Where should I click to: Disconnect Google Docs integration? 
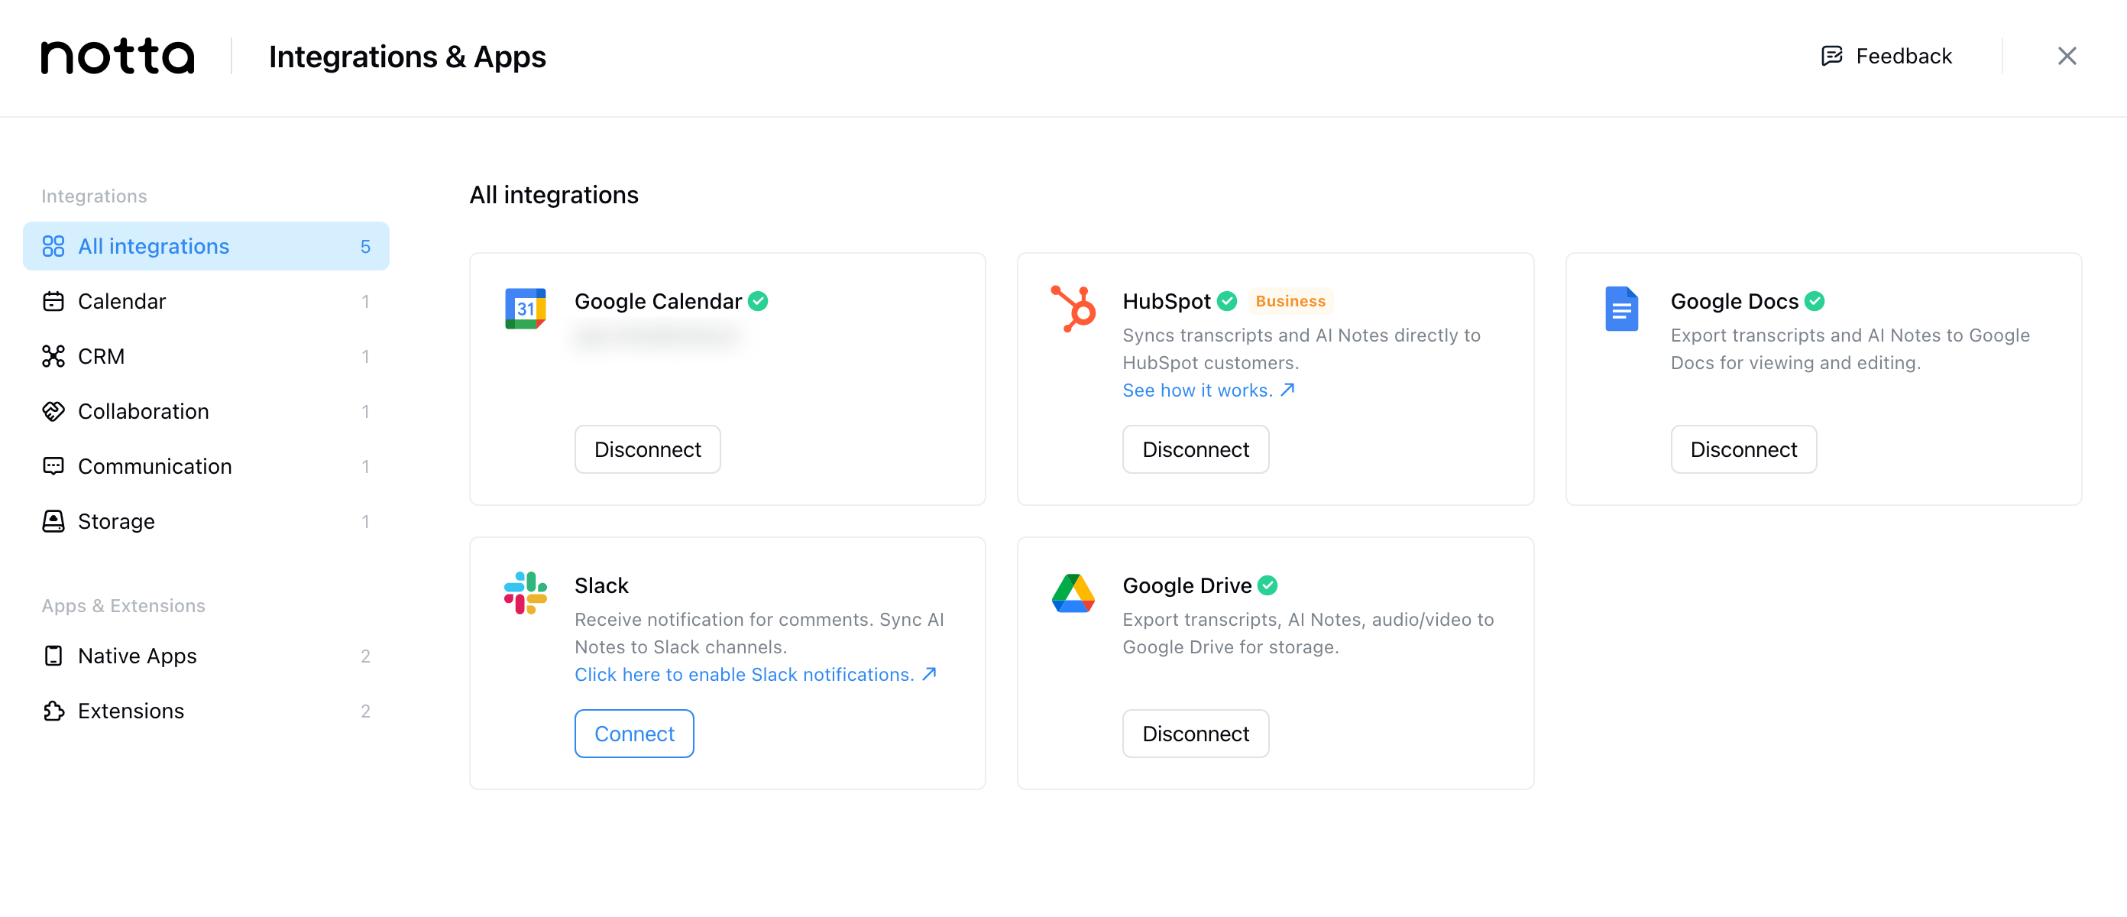point(1743,449)
